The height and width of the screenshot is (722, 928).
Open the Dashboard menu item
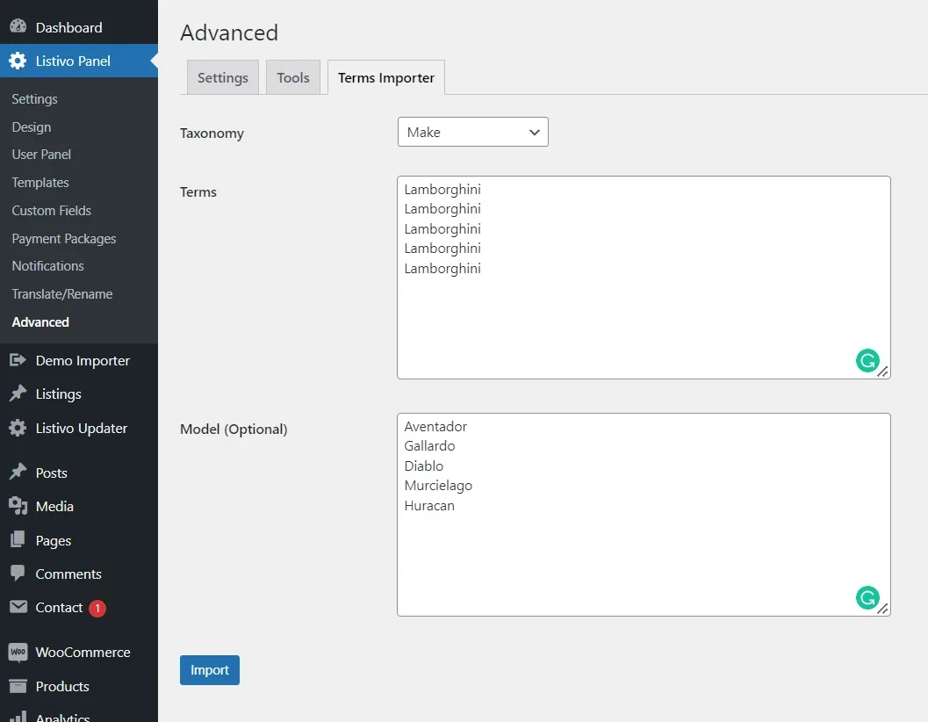79,27
